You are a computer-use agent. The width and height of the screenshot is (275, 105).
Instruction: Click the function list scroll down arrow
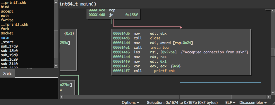56,66
